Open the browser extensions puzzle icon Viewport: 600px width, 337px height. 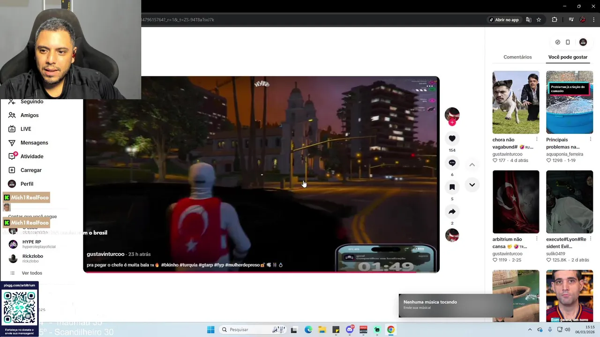click(555, 20)
